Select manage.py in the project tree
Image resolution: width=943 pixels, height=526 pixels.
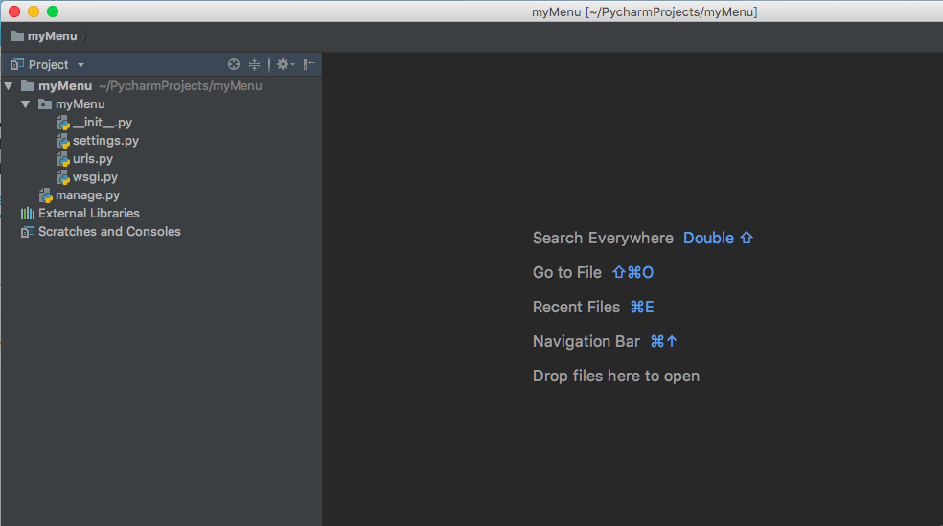pos(87,195)
